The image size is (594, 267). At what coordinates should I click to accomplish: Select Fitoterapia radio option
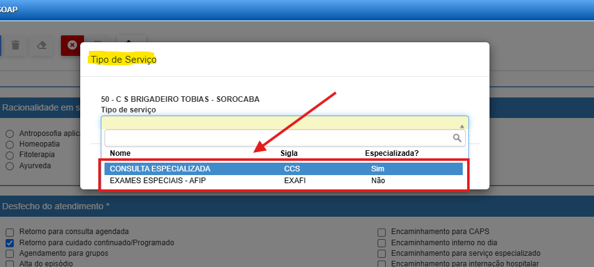coord(10,155)
